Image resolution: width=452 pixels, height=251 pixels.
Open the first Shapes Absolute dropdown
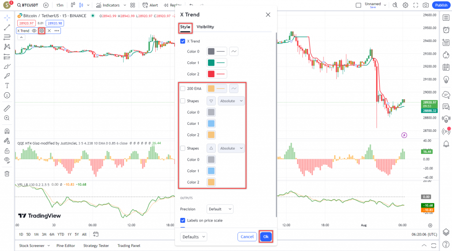point(231,101)
